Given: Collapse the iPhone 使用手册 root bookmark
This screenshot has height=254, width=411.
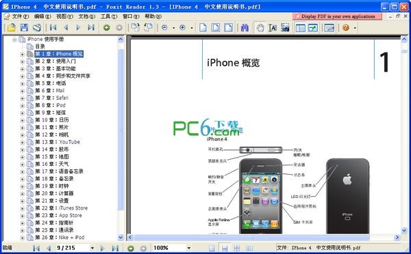Looking at the screenshot, I should 14,40.
